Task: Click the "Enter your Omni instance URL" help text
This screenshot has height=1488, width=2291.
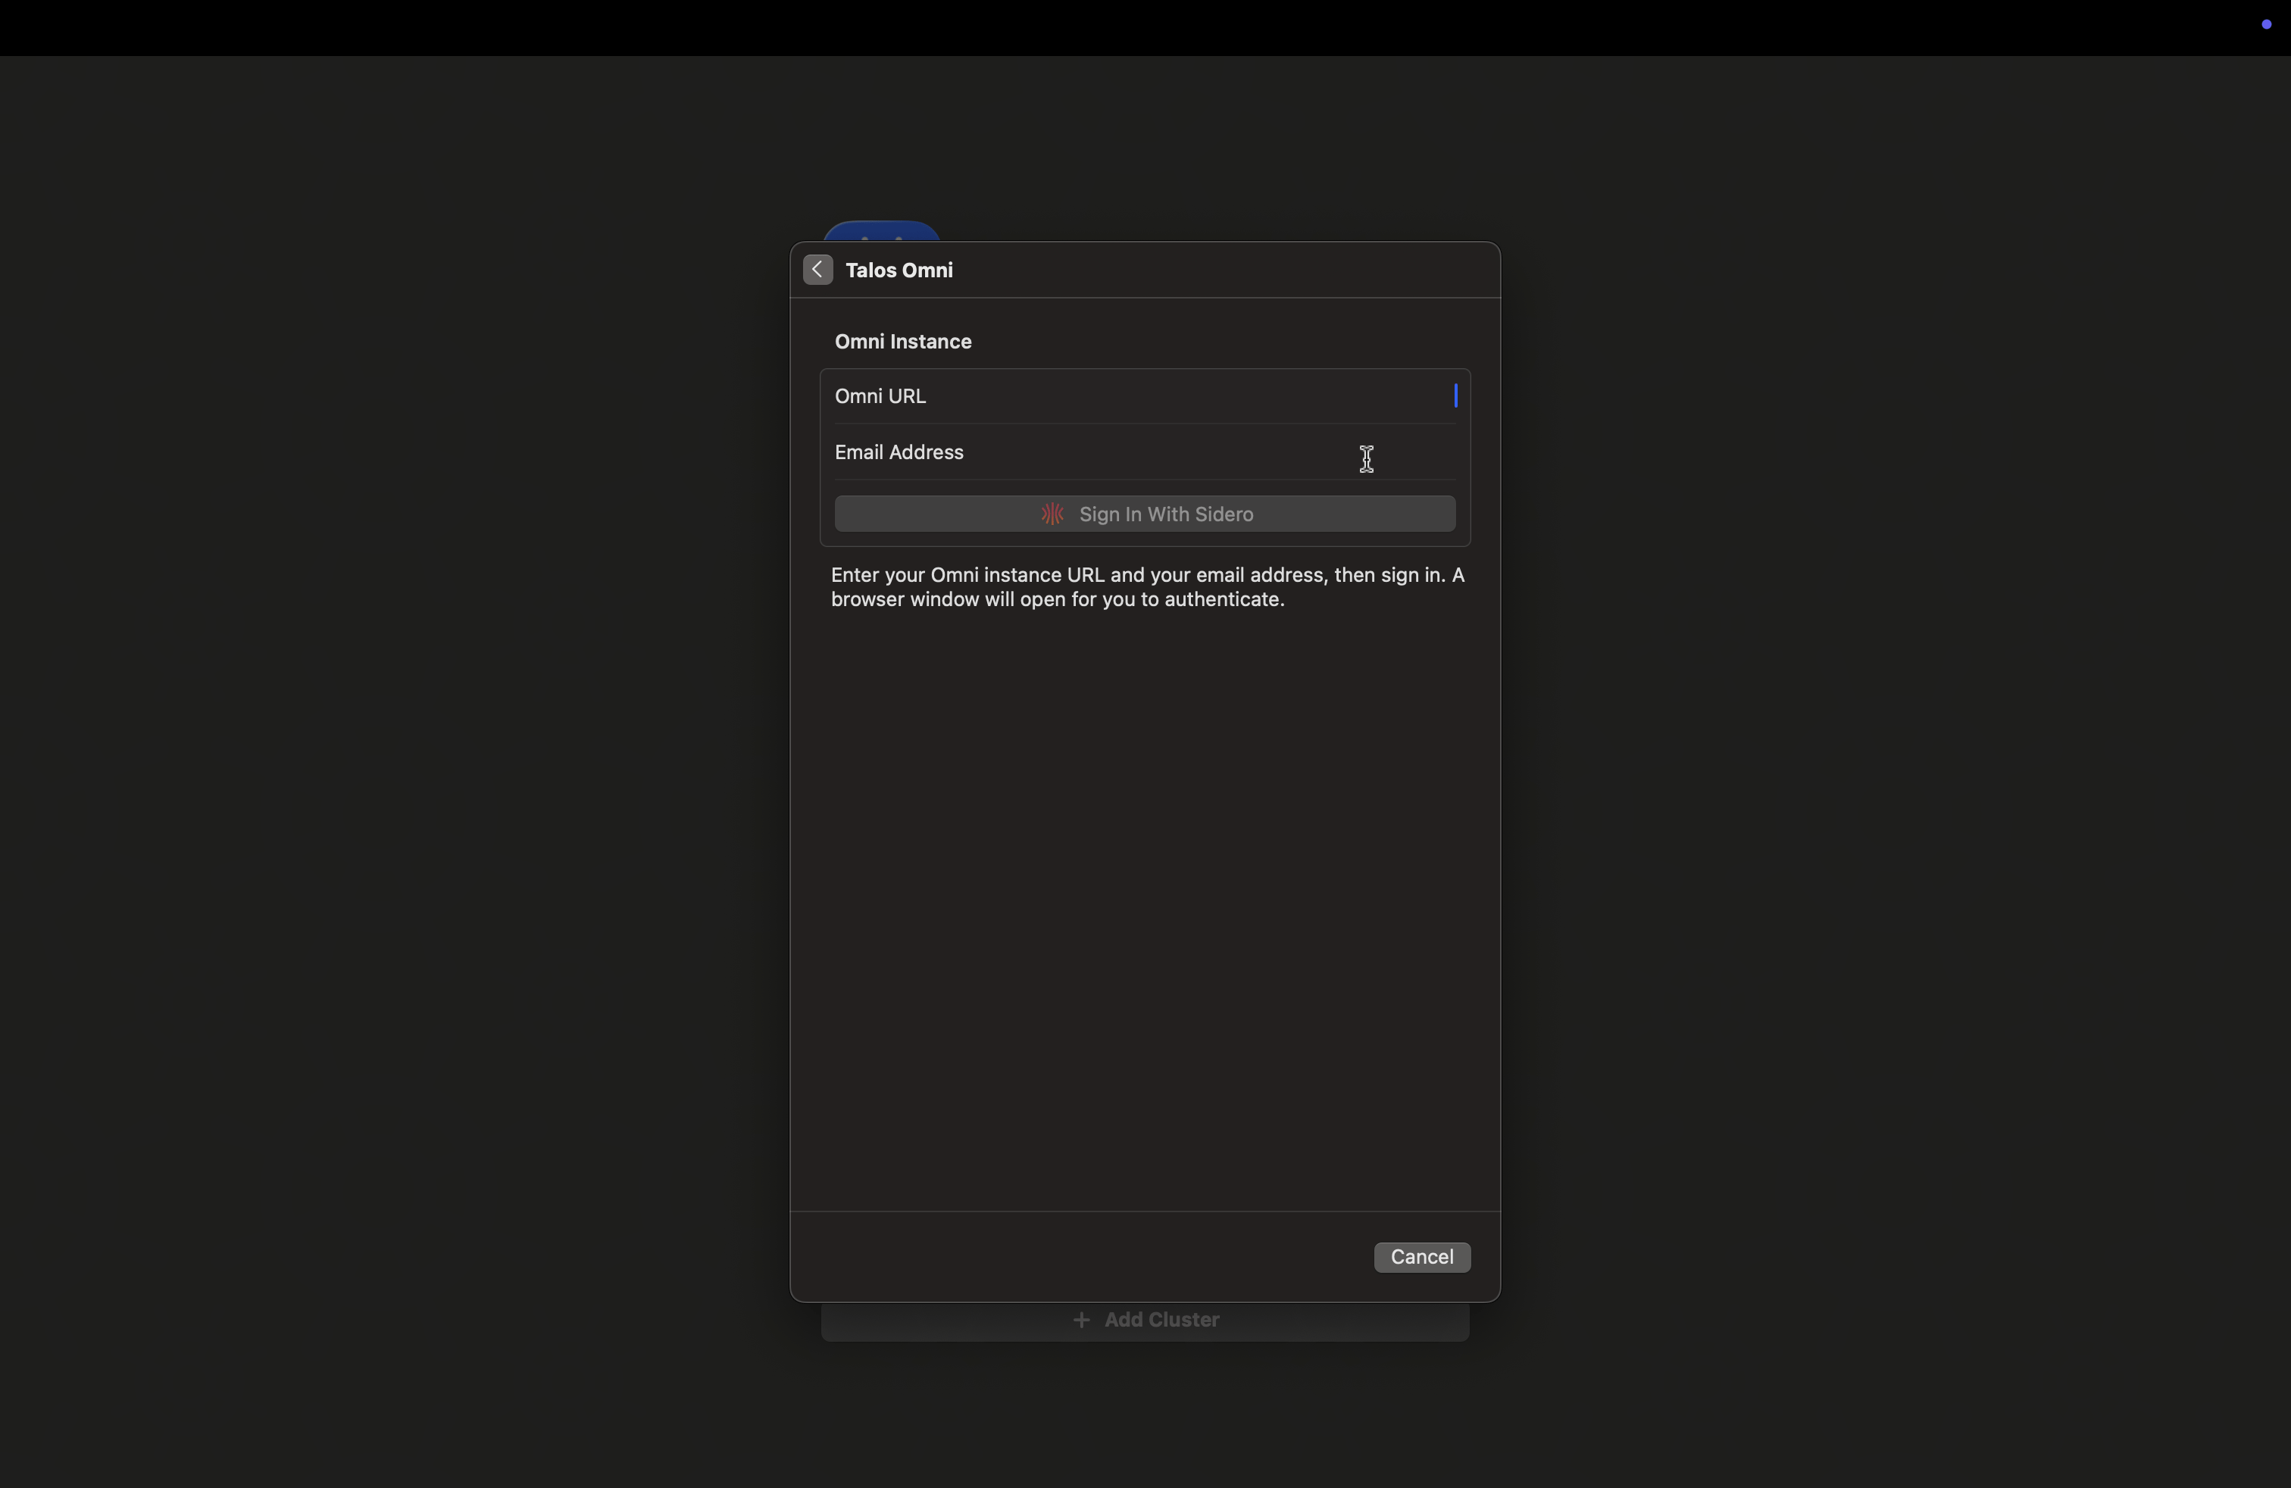Action: (x=1148, y=587)
